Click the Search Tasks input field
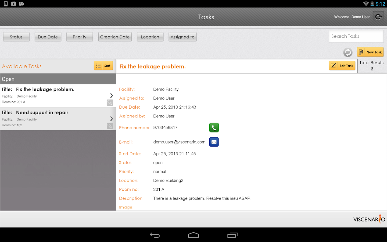The image size is (387, 242). 356,36
